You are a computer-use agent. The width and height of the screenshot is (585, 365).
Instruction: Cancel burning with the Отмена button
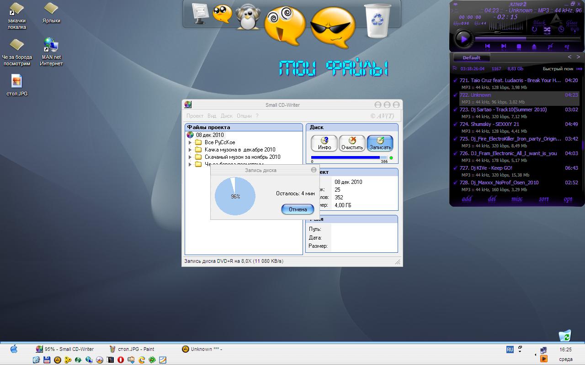coord(298,209)
